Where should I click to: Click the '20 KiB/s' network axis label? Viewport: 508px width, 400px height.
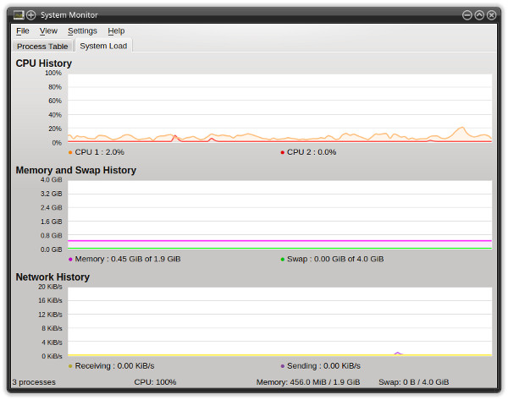pos(50,287)
